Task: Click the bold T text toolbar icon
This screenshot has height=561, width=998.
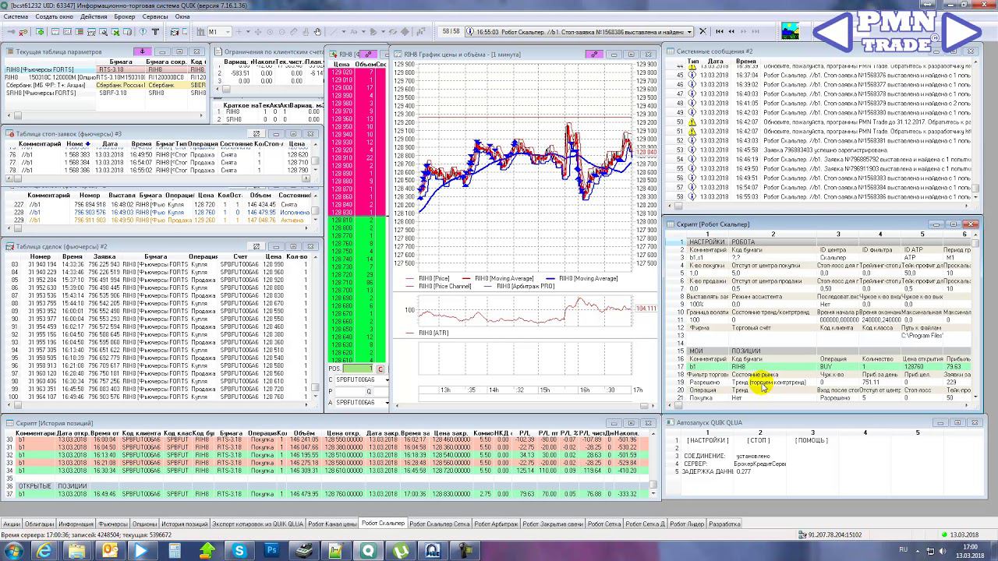Action: (155, 32)
